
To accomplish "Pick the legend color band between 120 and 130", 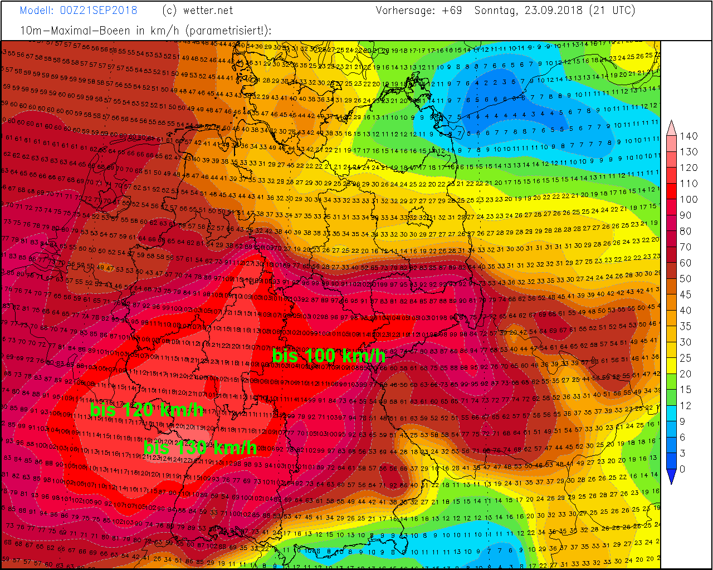I will pos(671,159).
